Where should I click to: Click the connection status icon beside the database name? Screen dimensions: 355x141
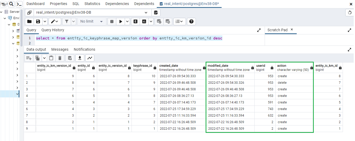pyautogui.click(x=29, y=13)
